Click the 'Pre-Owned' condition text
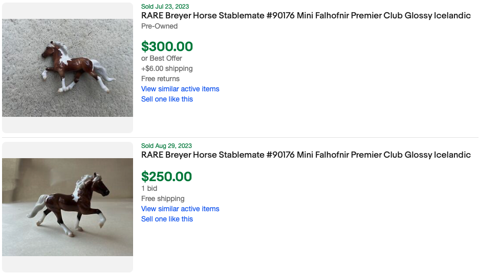Viewport: 479px width, 275px height. click(159, 26)
